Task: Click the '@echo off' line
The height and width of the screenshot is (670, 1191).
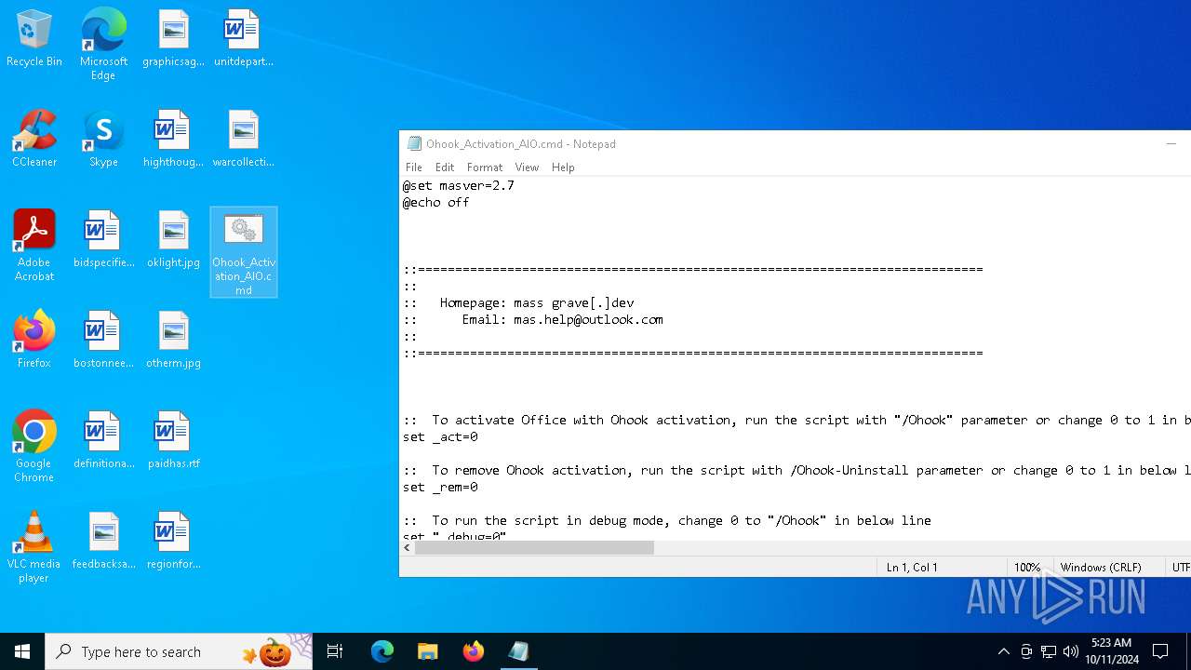Action: pyautogui.click(x=436, y=202)
